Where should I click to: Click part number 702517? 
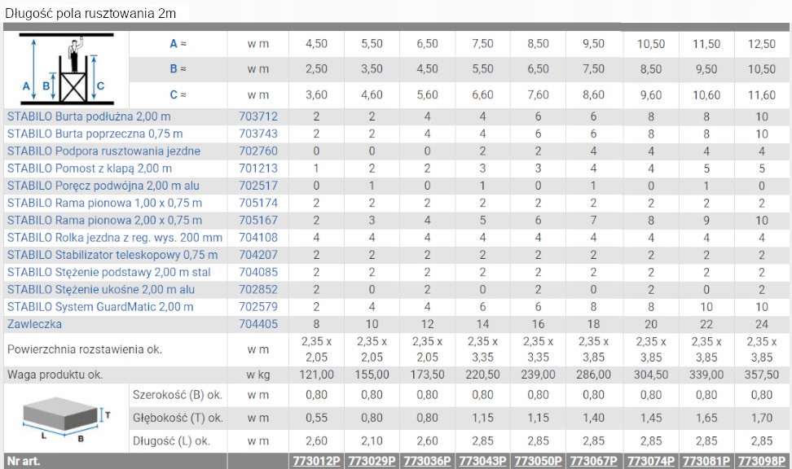click(258, 186)
